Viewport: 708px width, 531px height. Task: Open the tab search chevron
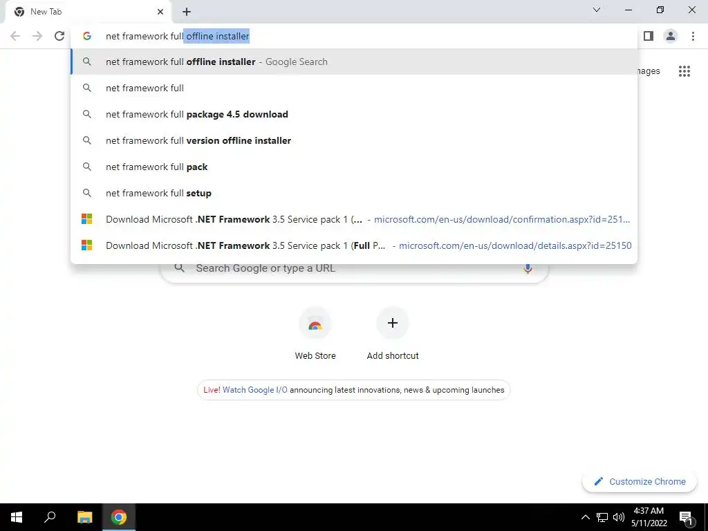coord(597,10)
